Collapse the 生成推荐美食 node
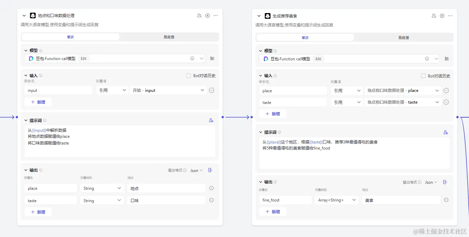The height and width of the screenshot is (237, 469). (x=259, y=16)
